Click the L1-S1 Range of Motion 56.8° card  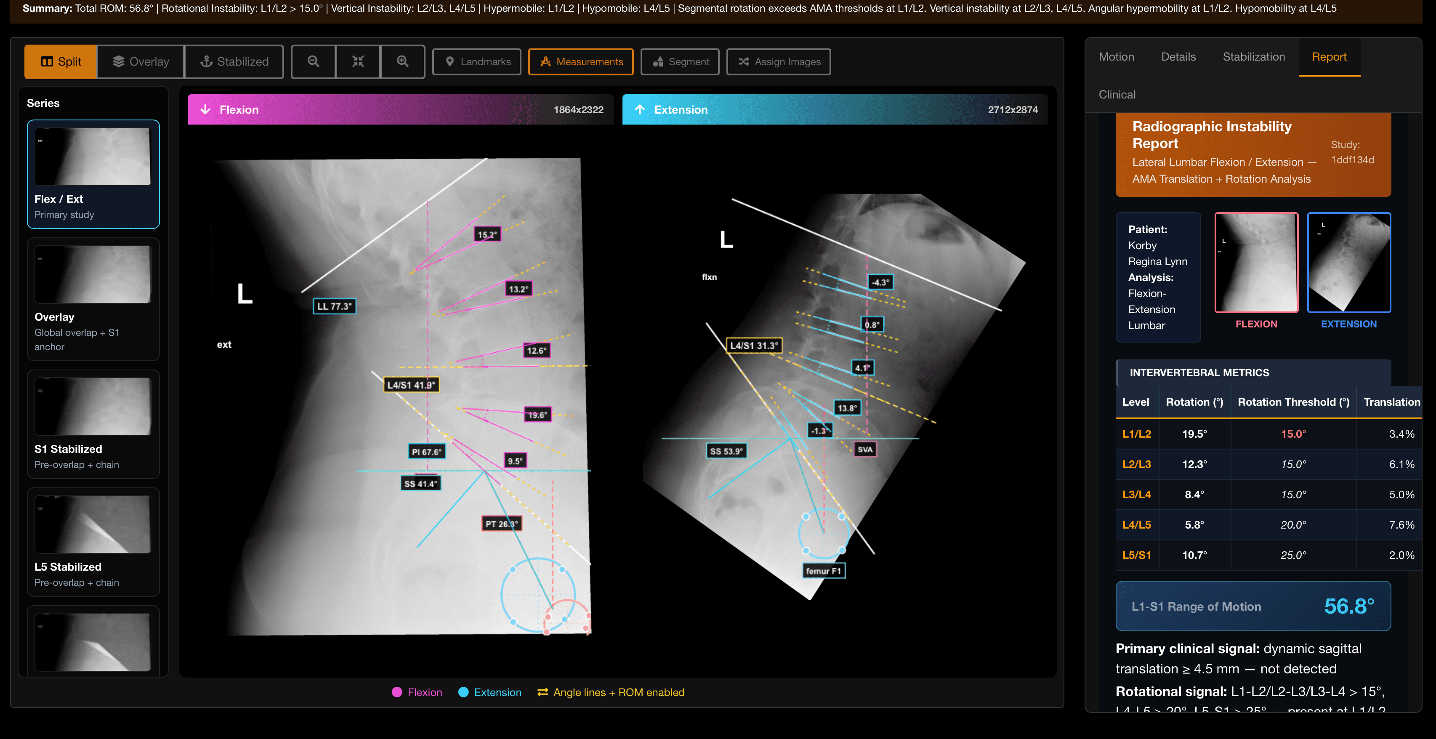coord(1253,606)
